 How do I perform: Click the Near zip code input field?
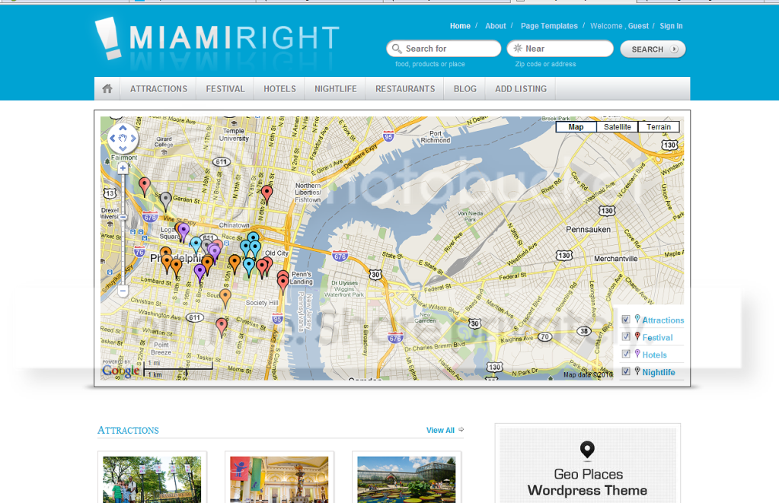(560, 49)
